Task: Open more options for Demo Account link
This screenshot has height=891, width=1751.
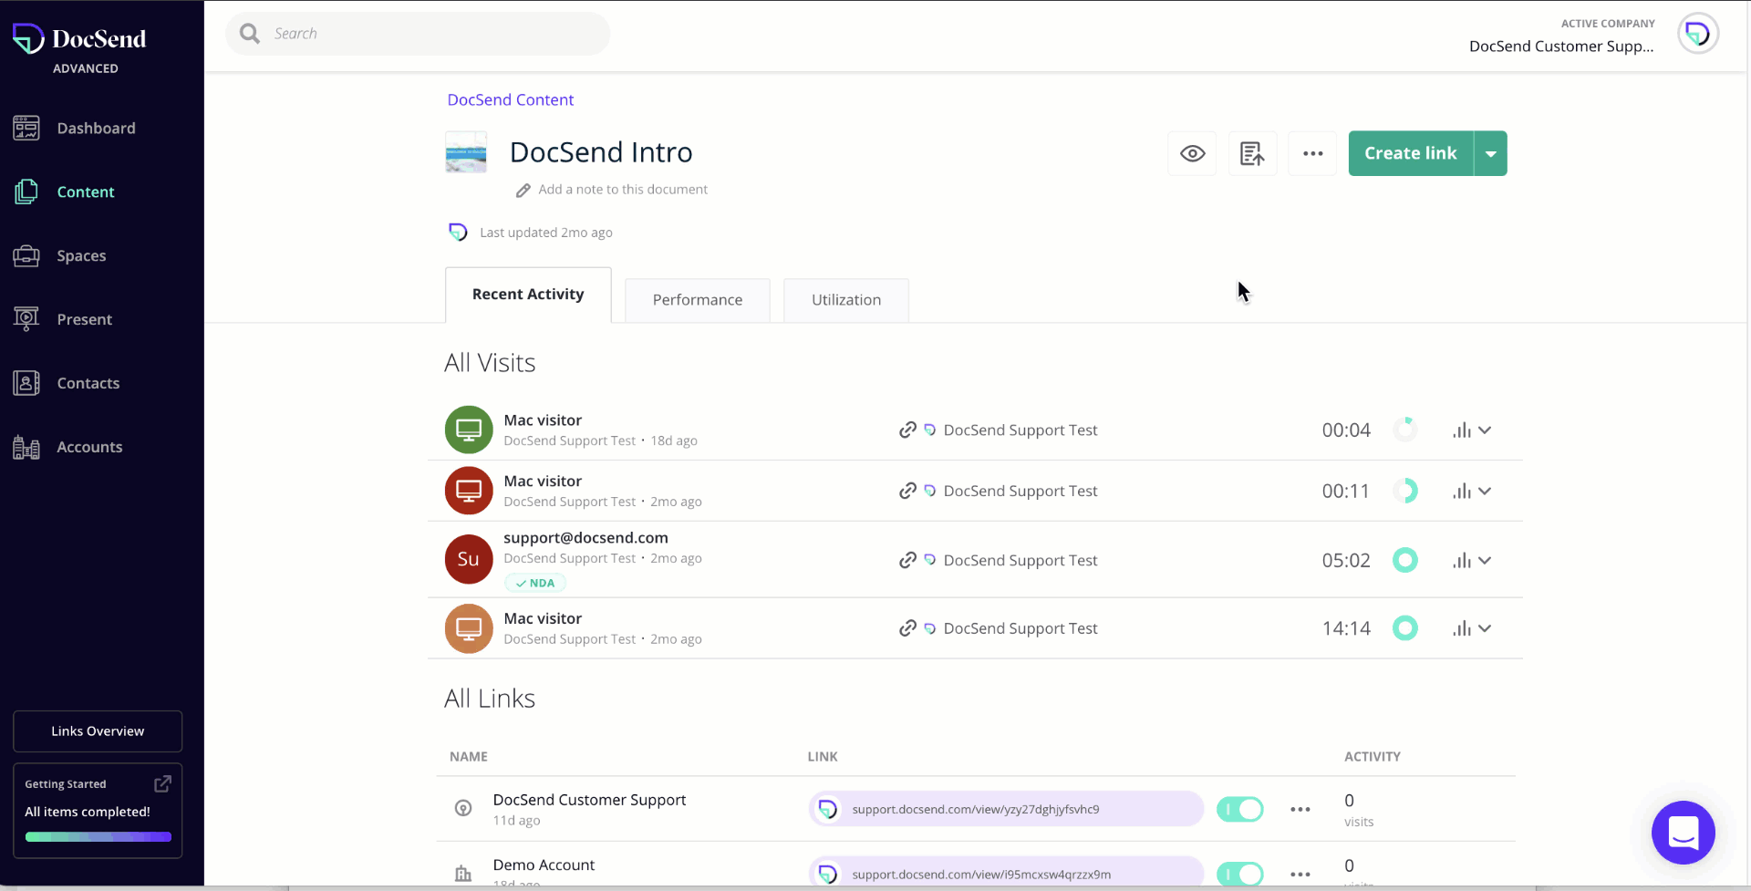Action: tap(1300, 874)
